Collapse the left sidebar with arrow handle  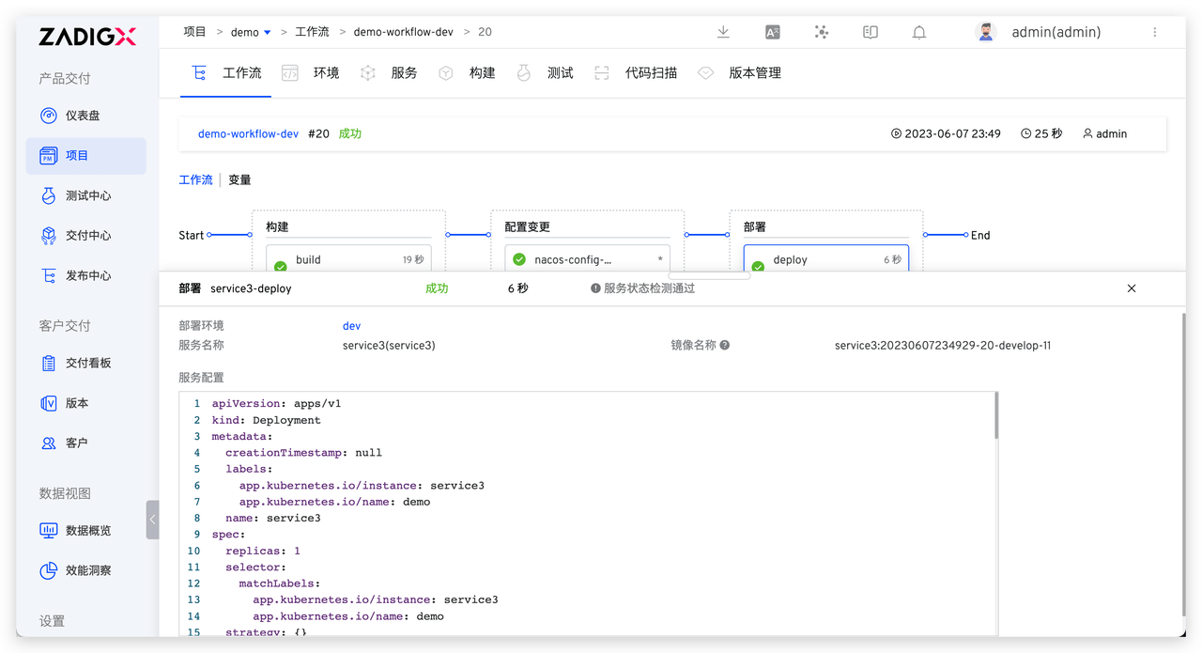152,520
